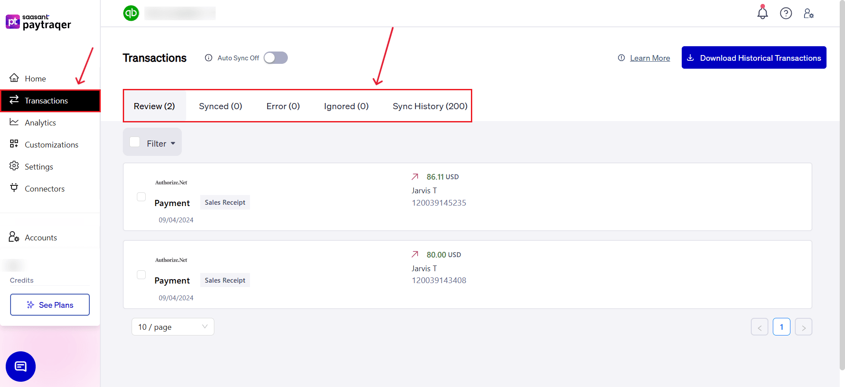This screenshot has width=845, height=387.
Task: Click the Saasant PayTraQer logo
Action: pos(38,22)
